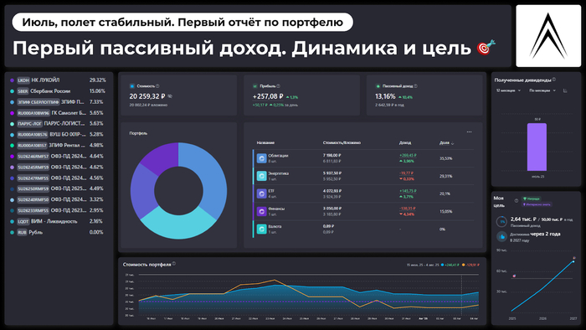
Task: Click the purple dividends bar for июль 25
Action: 537,147
